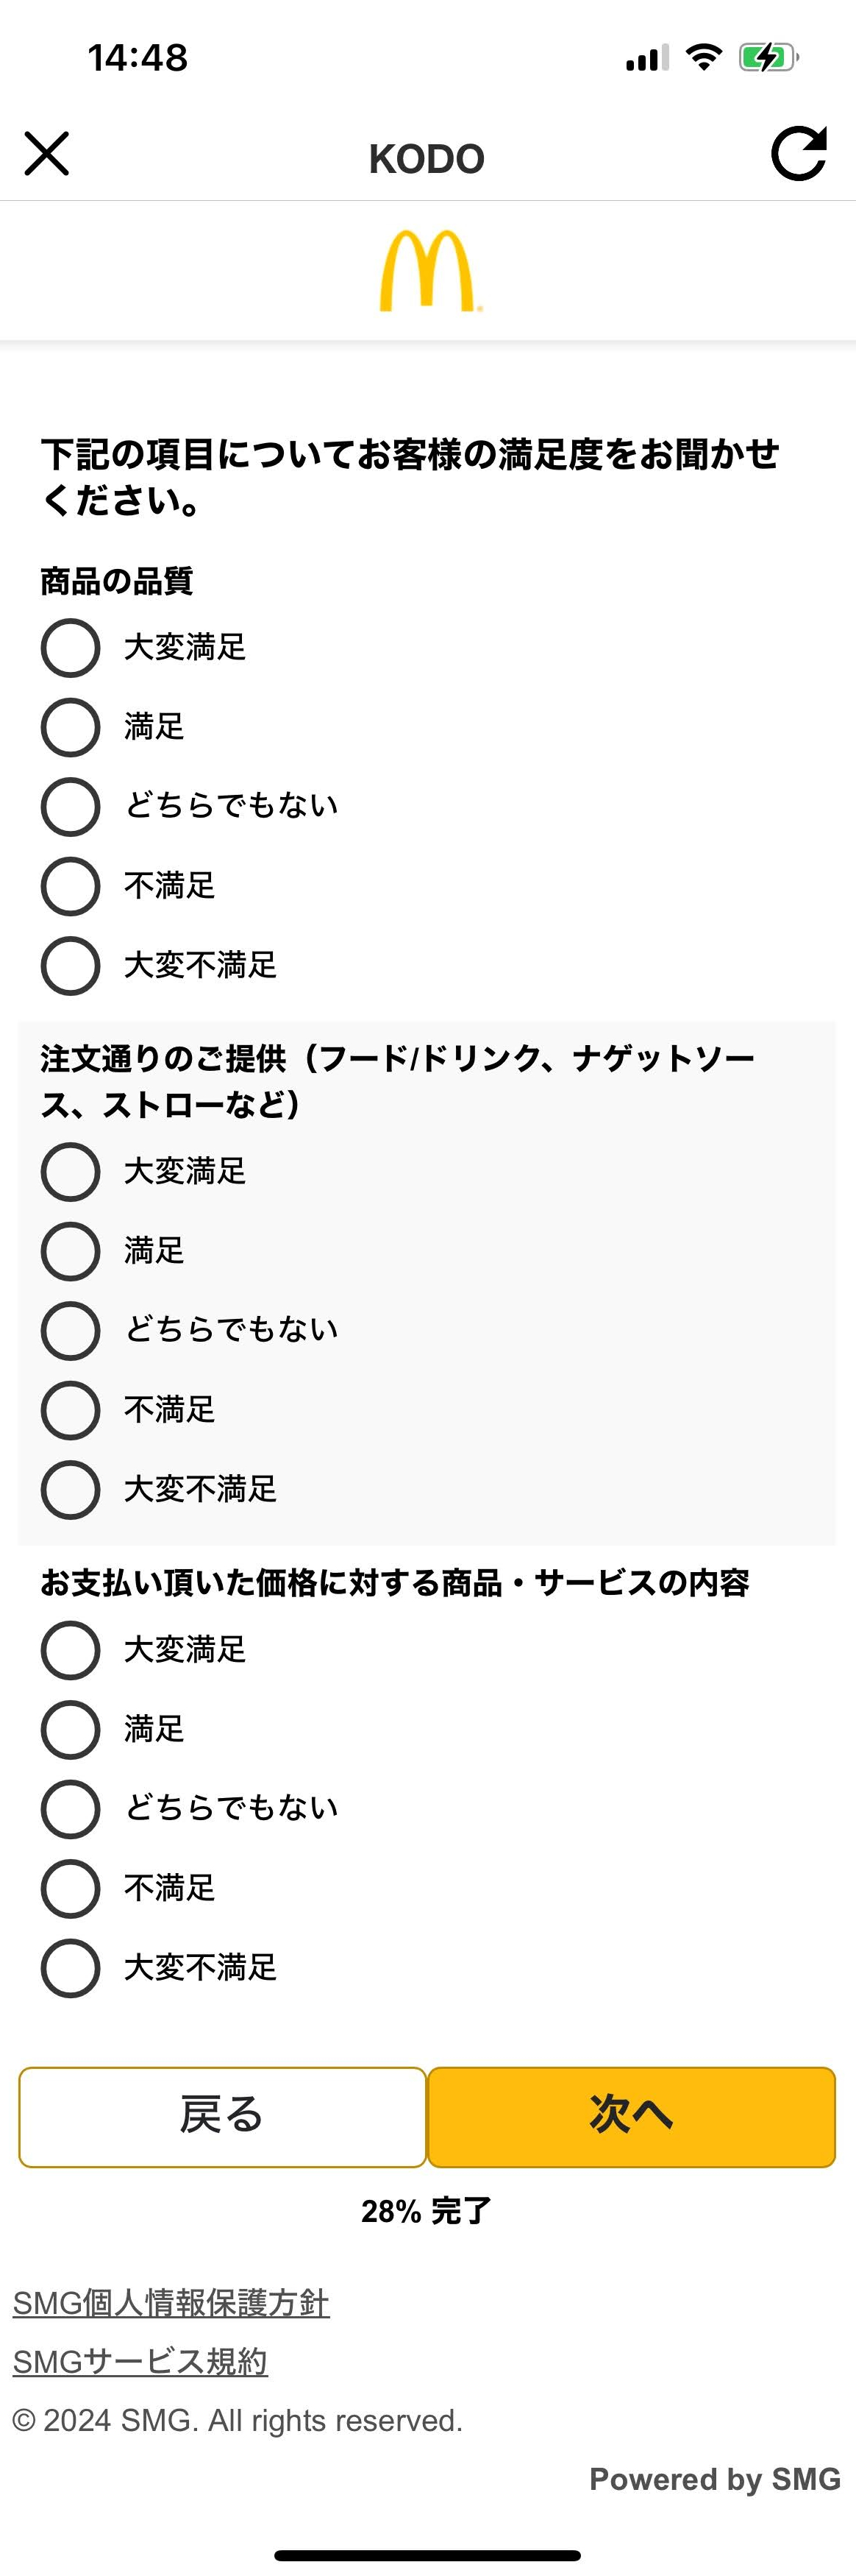Image resolution: width=856 pixels, height=2576 pixels.
Task: Select 大変満足 for 注文通りのご提供
Action: (x=70, y=1171)
